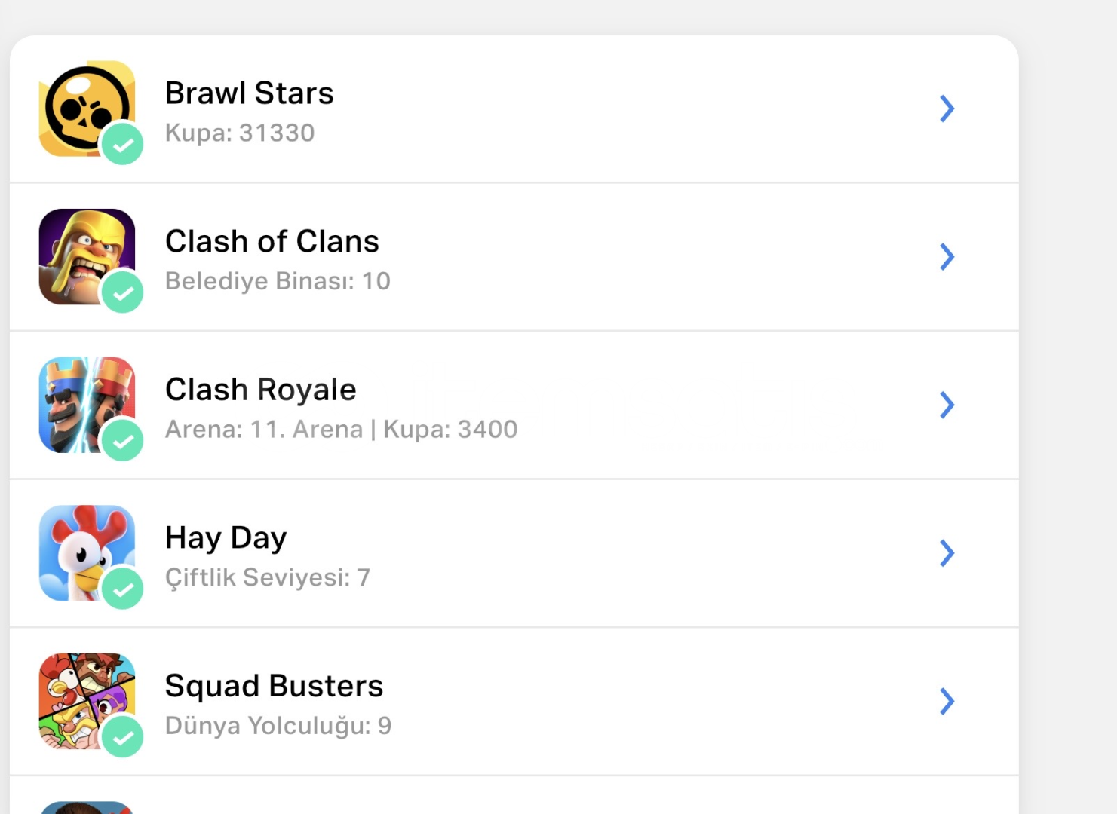Select the Hay Day title text

[x=226, y=538]
